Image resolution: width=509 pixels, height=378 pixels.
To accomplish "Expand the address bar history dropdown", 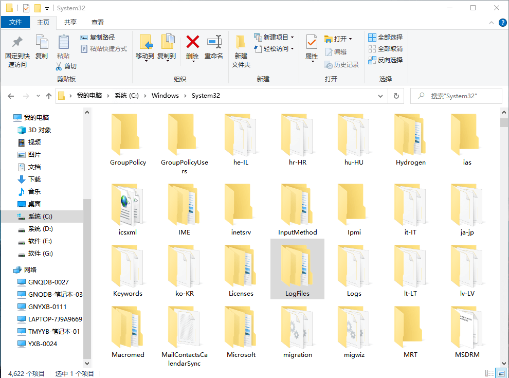I will [380, 96].
